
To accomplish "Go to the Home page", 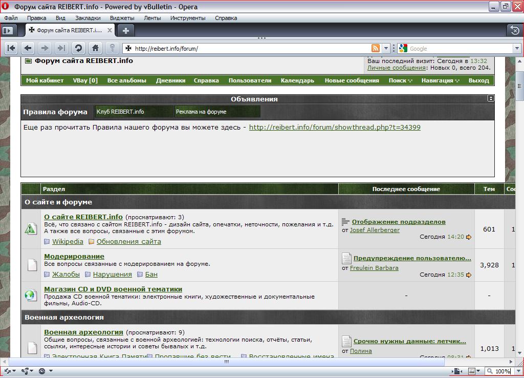I will pos(95,49).
